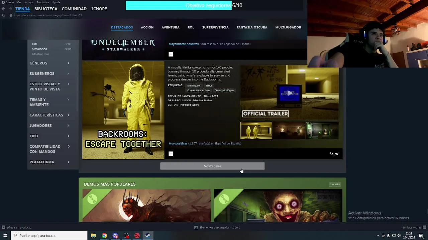Image resolution: width=428 pixels, height=240 pixels.
Task: Click the Mostrar más button below Backrooms
Action: [212, 166]
